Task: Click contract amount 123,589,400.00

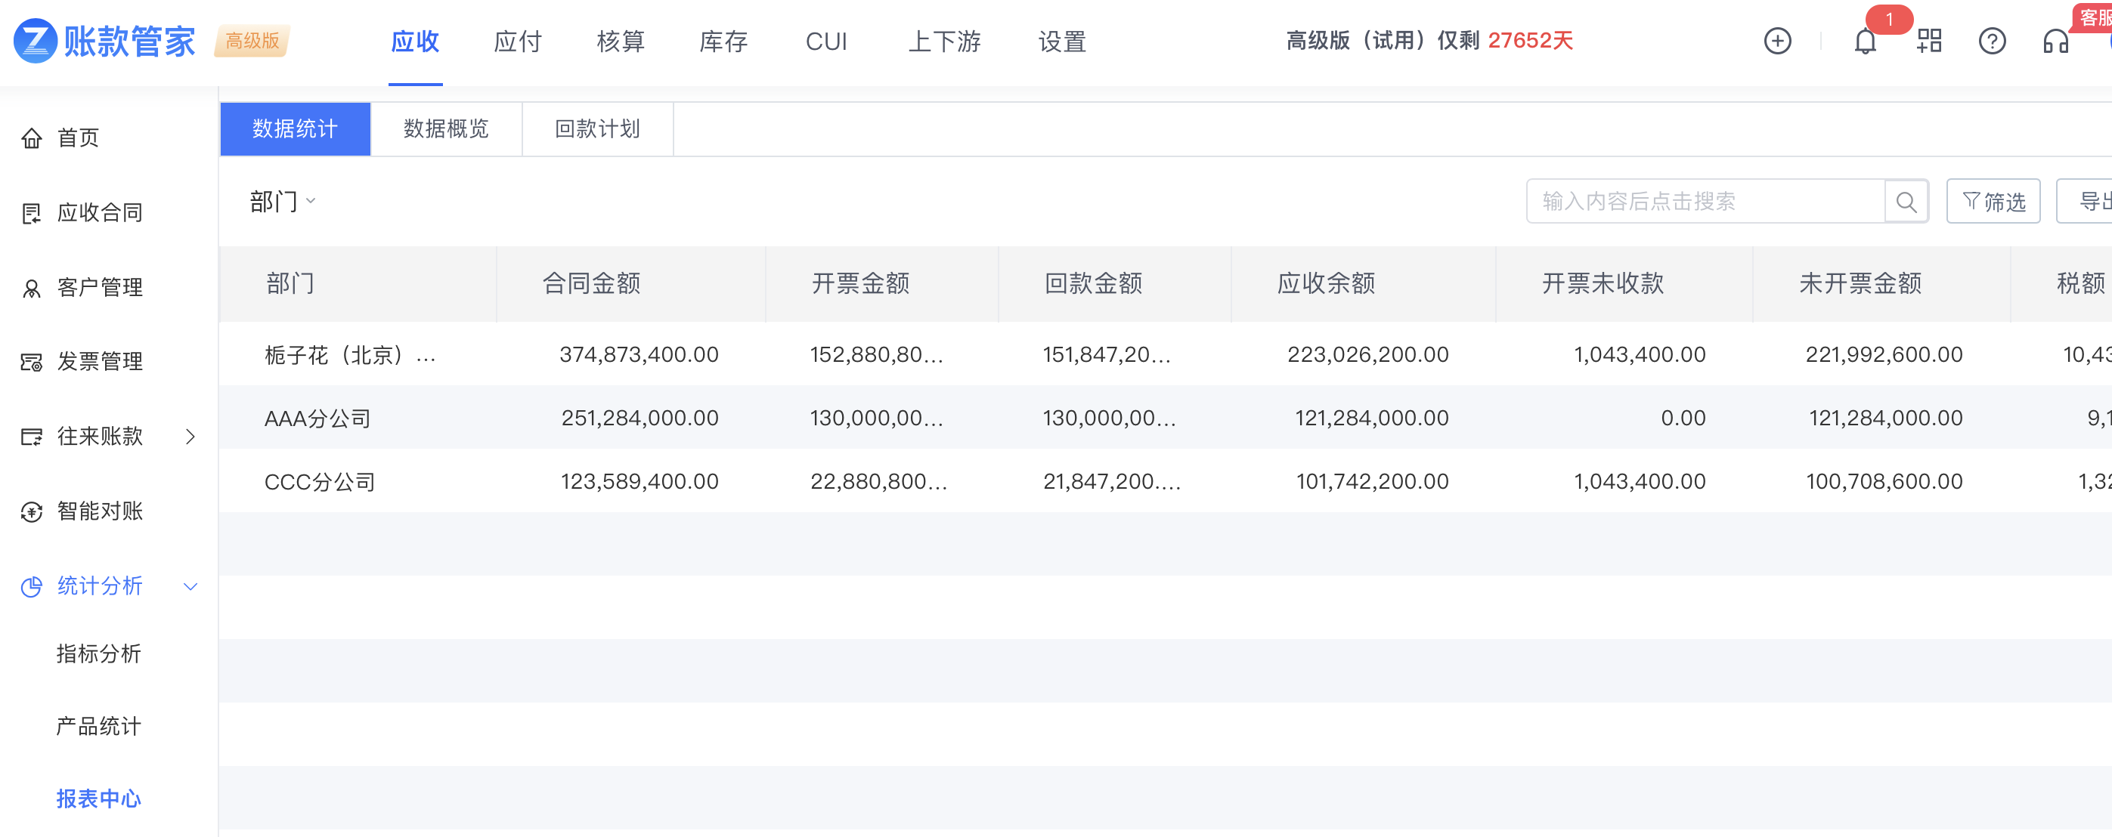Action: point(639,481)
